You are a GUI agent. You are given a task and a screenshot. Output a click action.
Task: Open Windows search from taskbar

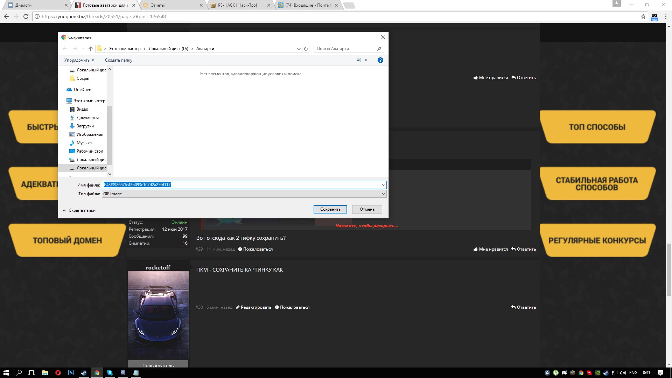(19, 373)
